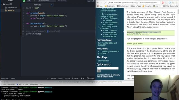Viewport: 179px width, 100px height.
Task: Click the git pull down arrow
Action: (x=81, y=78)
